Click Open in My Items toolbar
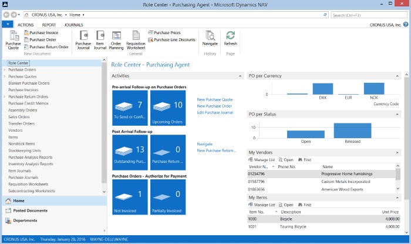The width and height of the screenshot is (411, 244). [x=286, y=205]
